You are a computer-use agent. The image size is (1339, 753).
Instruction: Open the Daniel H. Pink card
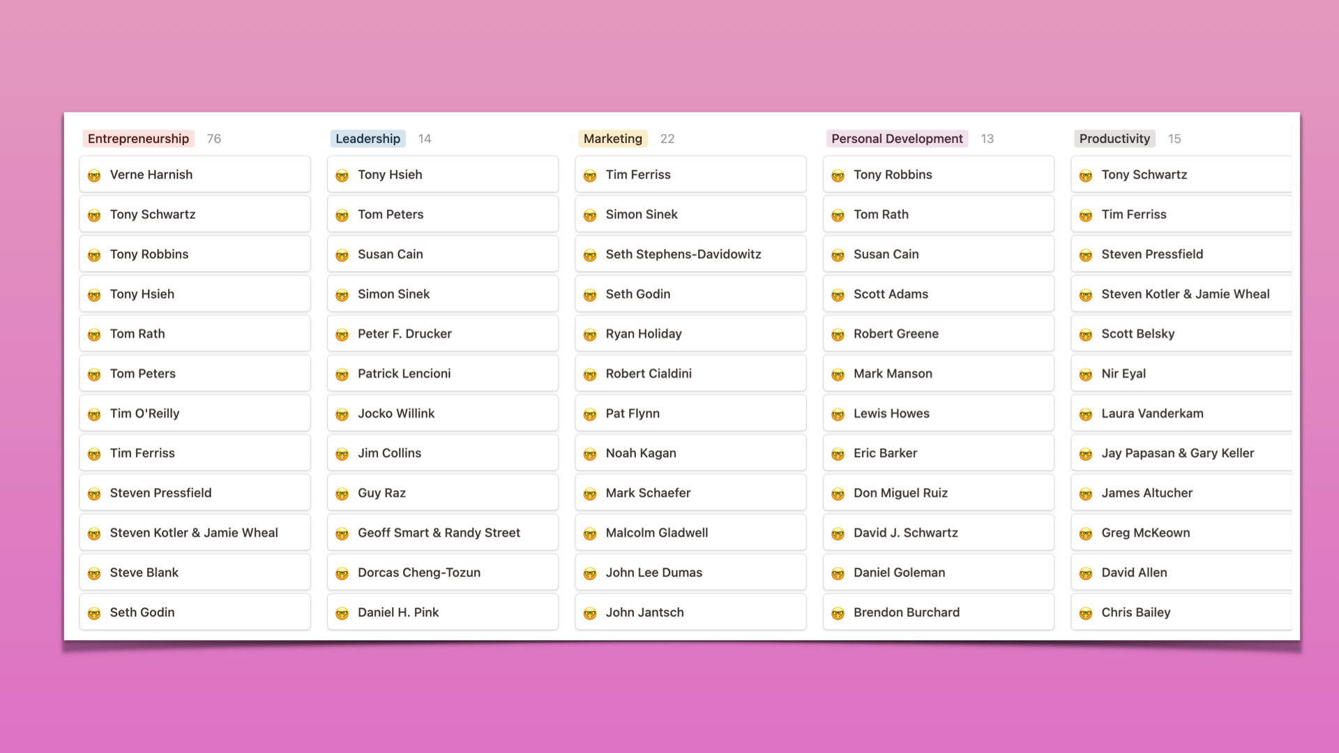(x=443, y=612)
